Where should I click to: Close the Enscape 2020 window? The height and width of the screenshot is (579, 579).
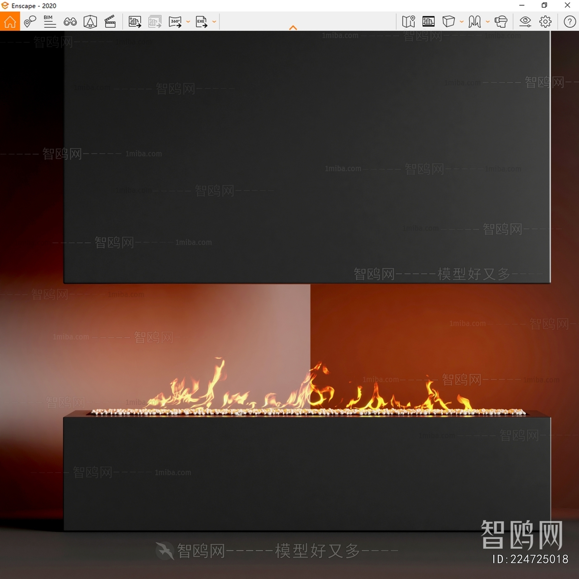point(567,5)
